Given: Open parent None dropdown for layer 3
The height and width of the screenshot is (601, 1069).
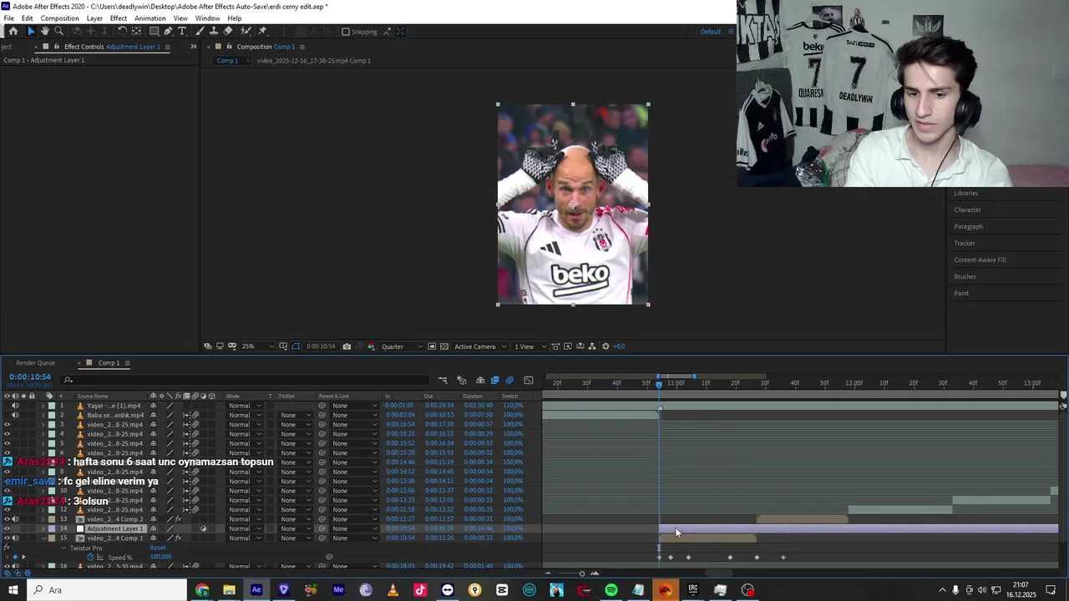Looking at the screenshot, I should [x=355, y=424].
